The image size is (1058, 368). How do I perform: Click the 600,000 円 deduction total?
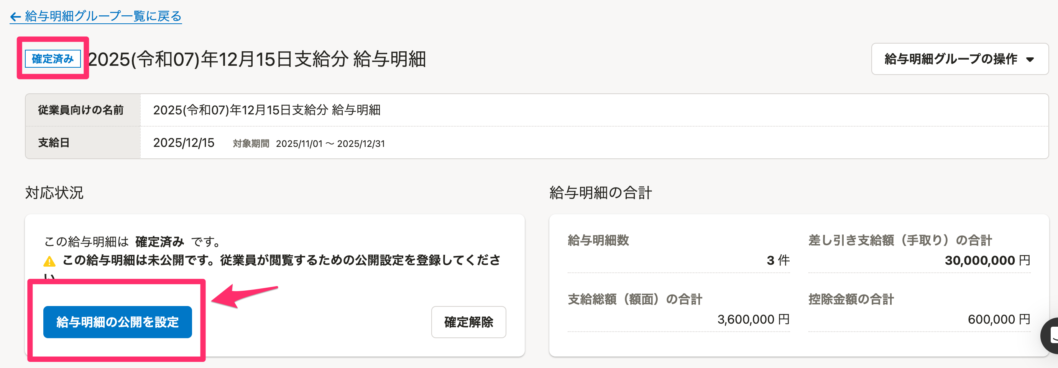coord(999,319)
